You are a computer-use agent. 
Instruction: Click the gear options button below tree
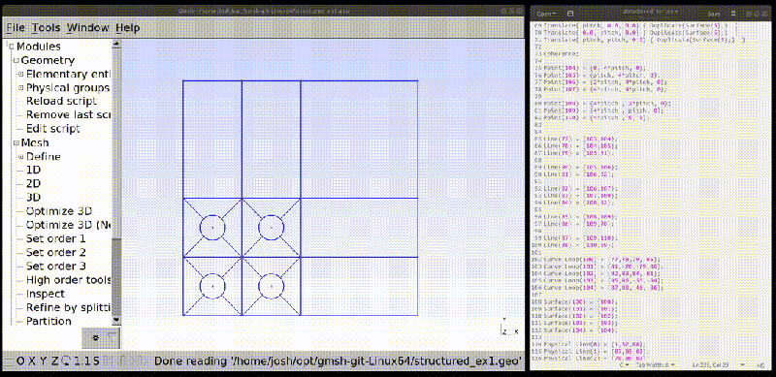95,337
